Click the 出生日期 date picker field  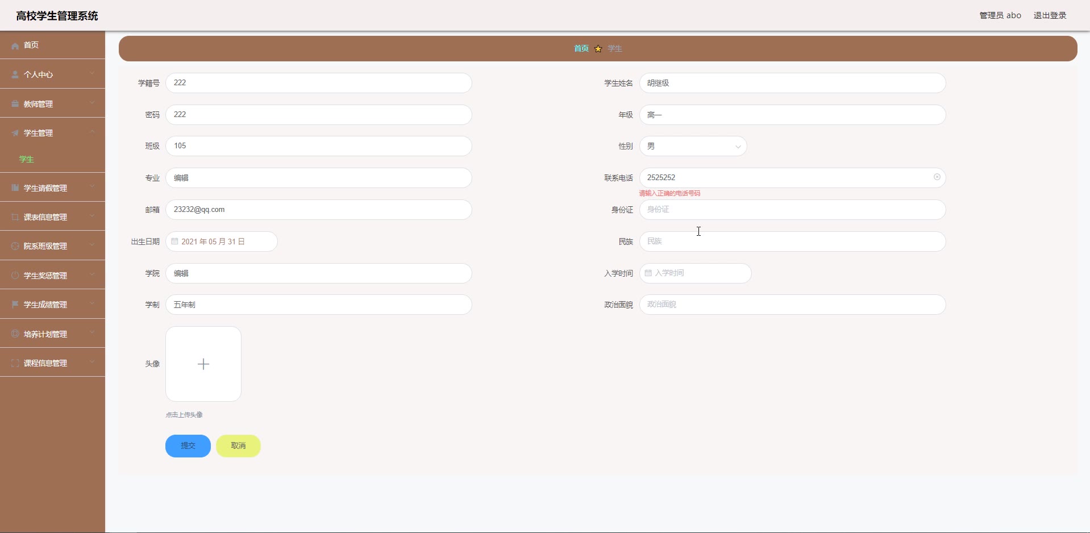coord(222,241)
